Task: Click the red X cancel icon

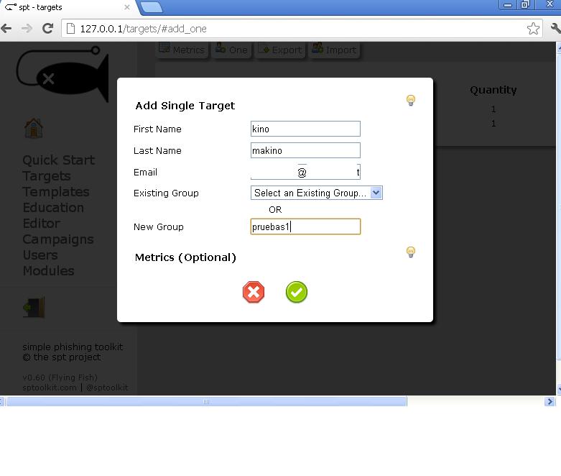Action: [x=254, y=292]
